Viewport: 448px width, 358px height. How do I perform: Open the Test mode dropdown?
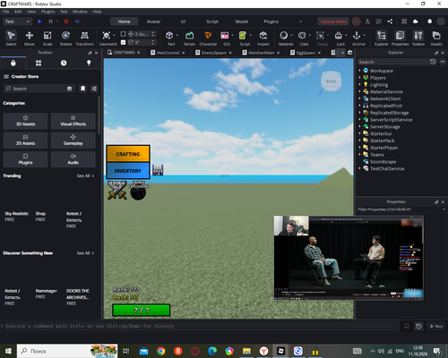pos(17,21)
